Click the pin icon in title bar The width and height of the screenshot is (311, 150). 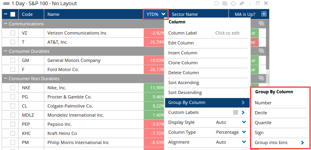click(242, 3)
